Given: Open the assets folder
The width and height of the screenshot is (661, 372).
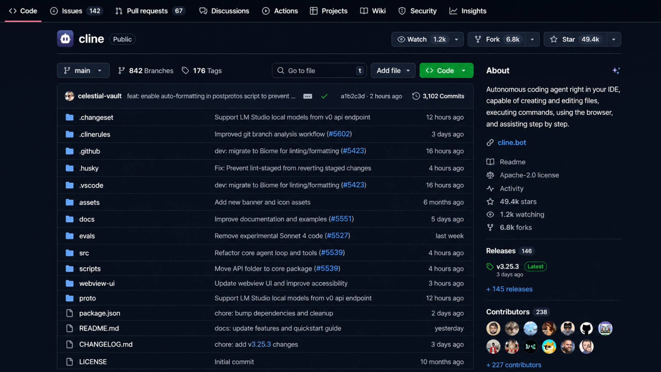Looking at the screenshot, I should point(89,202).
